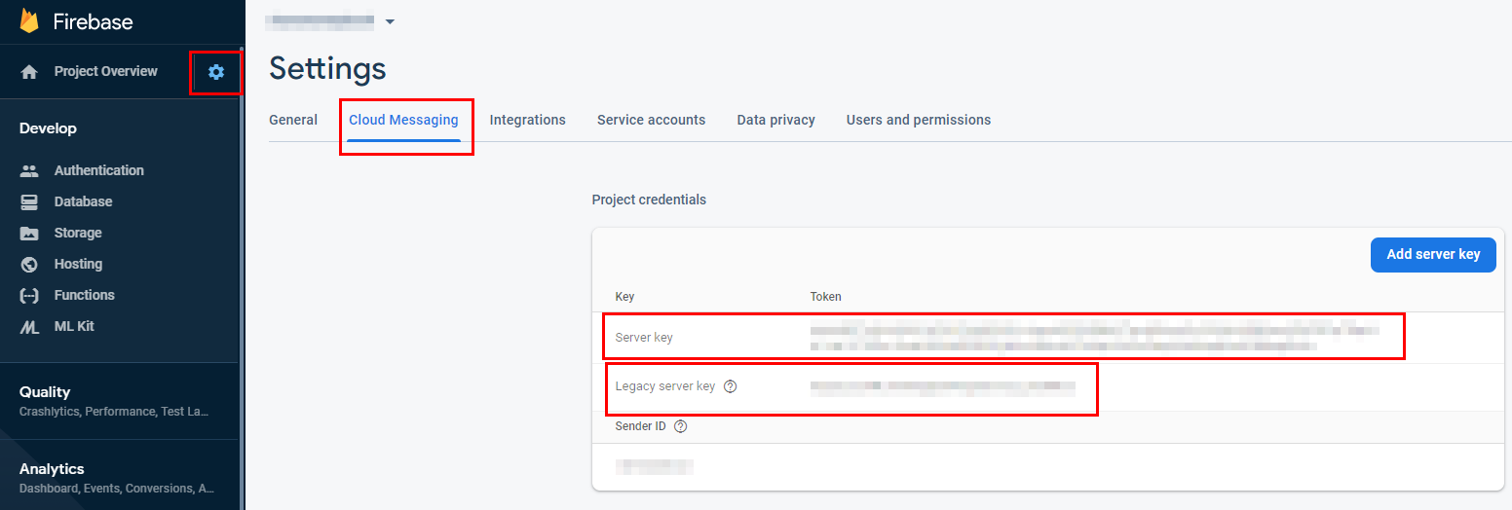Open Authentication in the Develop section
Viewport: 1512px width, 510px height.
(x=99, y=170)
